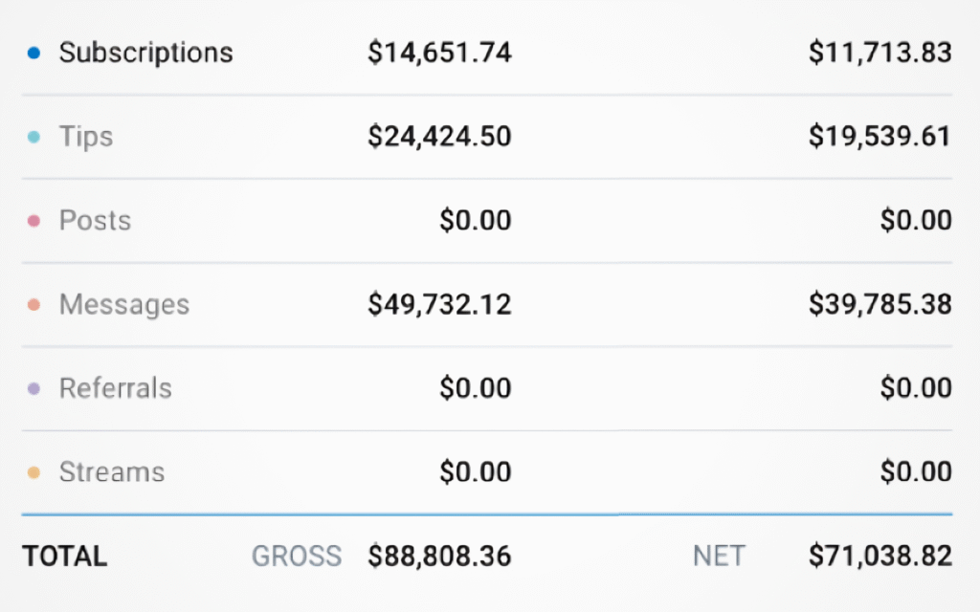The width and height of the screenshot is (980, 612).
Task: Click the blue Subscriptions legend dot
Action: pos(34,54)
